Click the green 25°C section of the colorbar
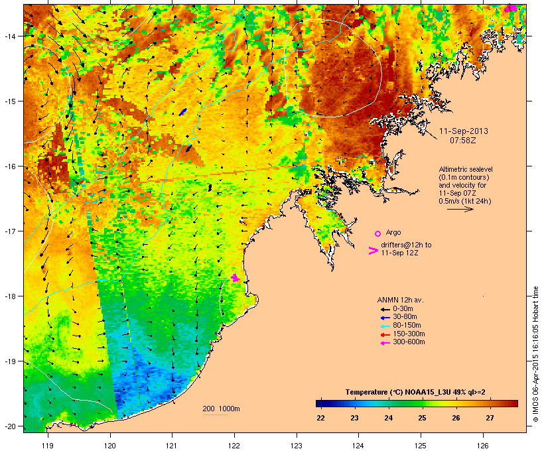The image size is (544, 451). pos(422,403)
